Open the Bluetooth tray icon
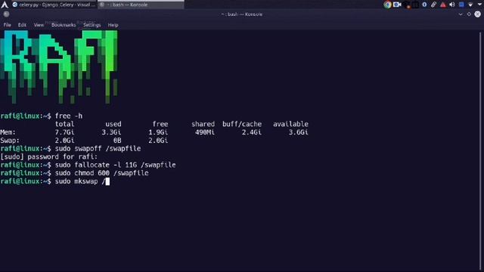The height and width of the screenshot is (272, 484). (x=424, y=5)
